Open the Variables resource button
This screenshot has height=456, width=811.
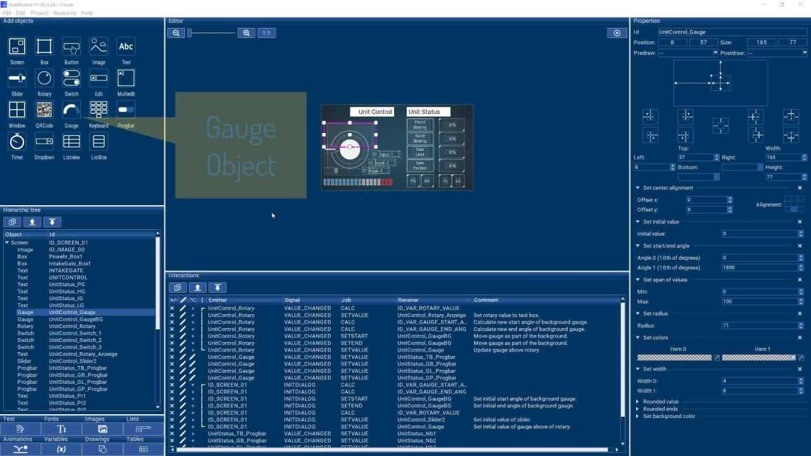[61, 449]
